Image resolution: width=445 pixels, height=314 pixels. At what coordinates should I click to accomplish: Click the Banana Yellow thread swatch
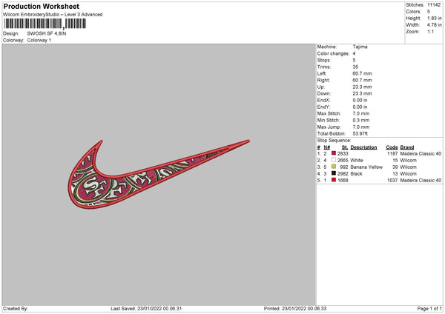[x=334, y=167]
